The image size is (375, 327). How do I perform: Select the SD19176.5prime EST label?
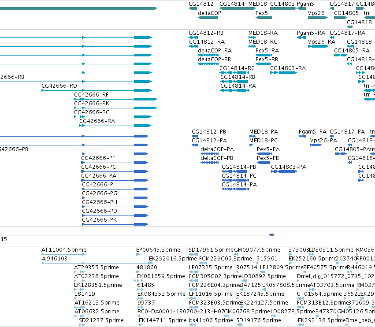(259, 320)
